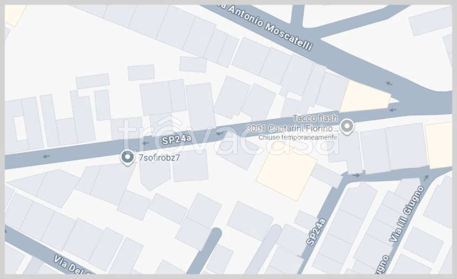Click the large yellow square below Tacco flash
The height and width of the screenshot is (279, 457).
287,174
